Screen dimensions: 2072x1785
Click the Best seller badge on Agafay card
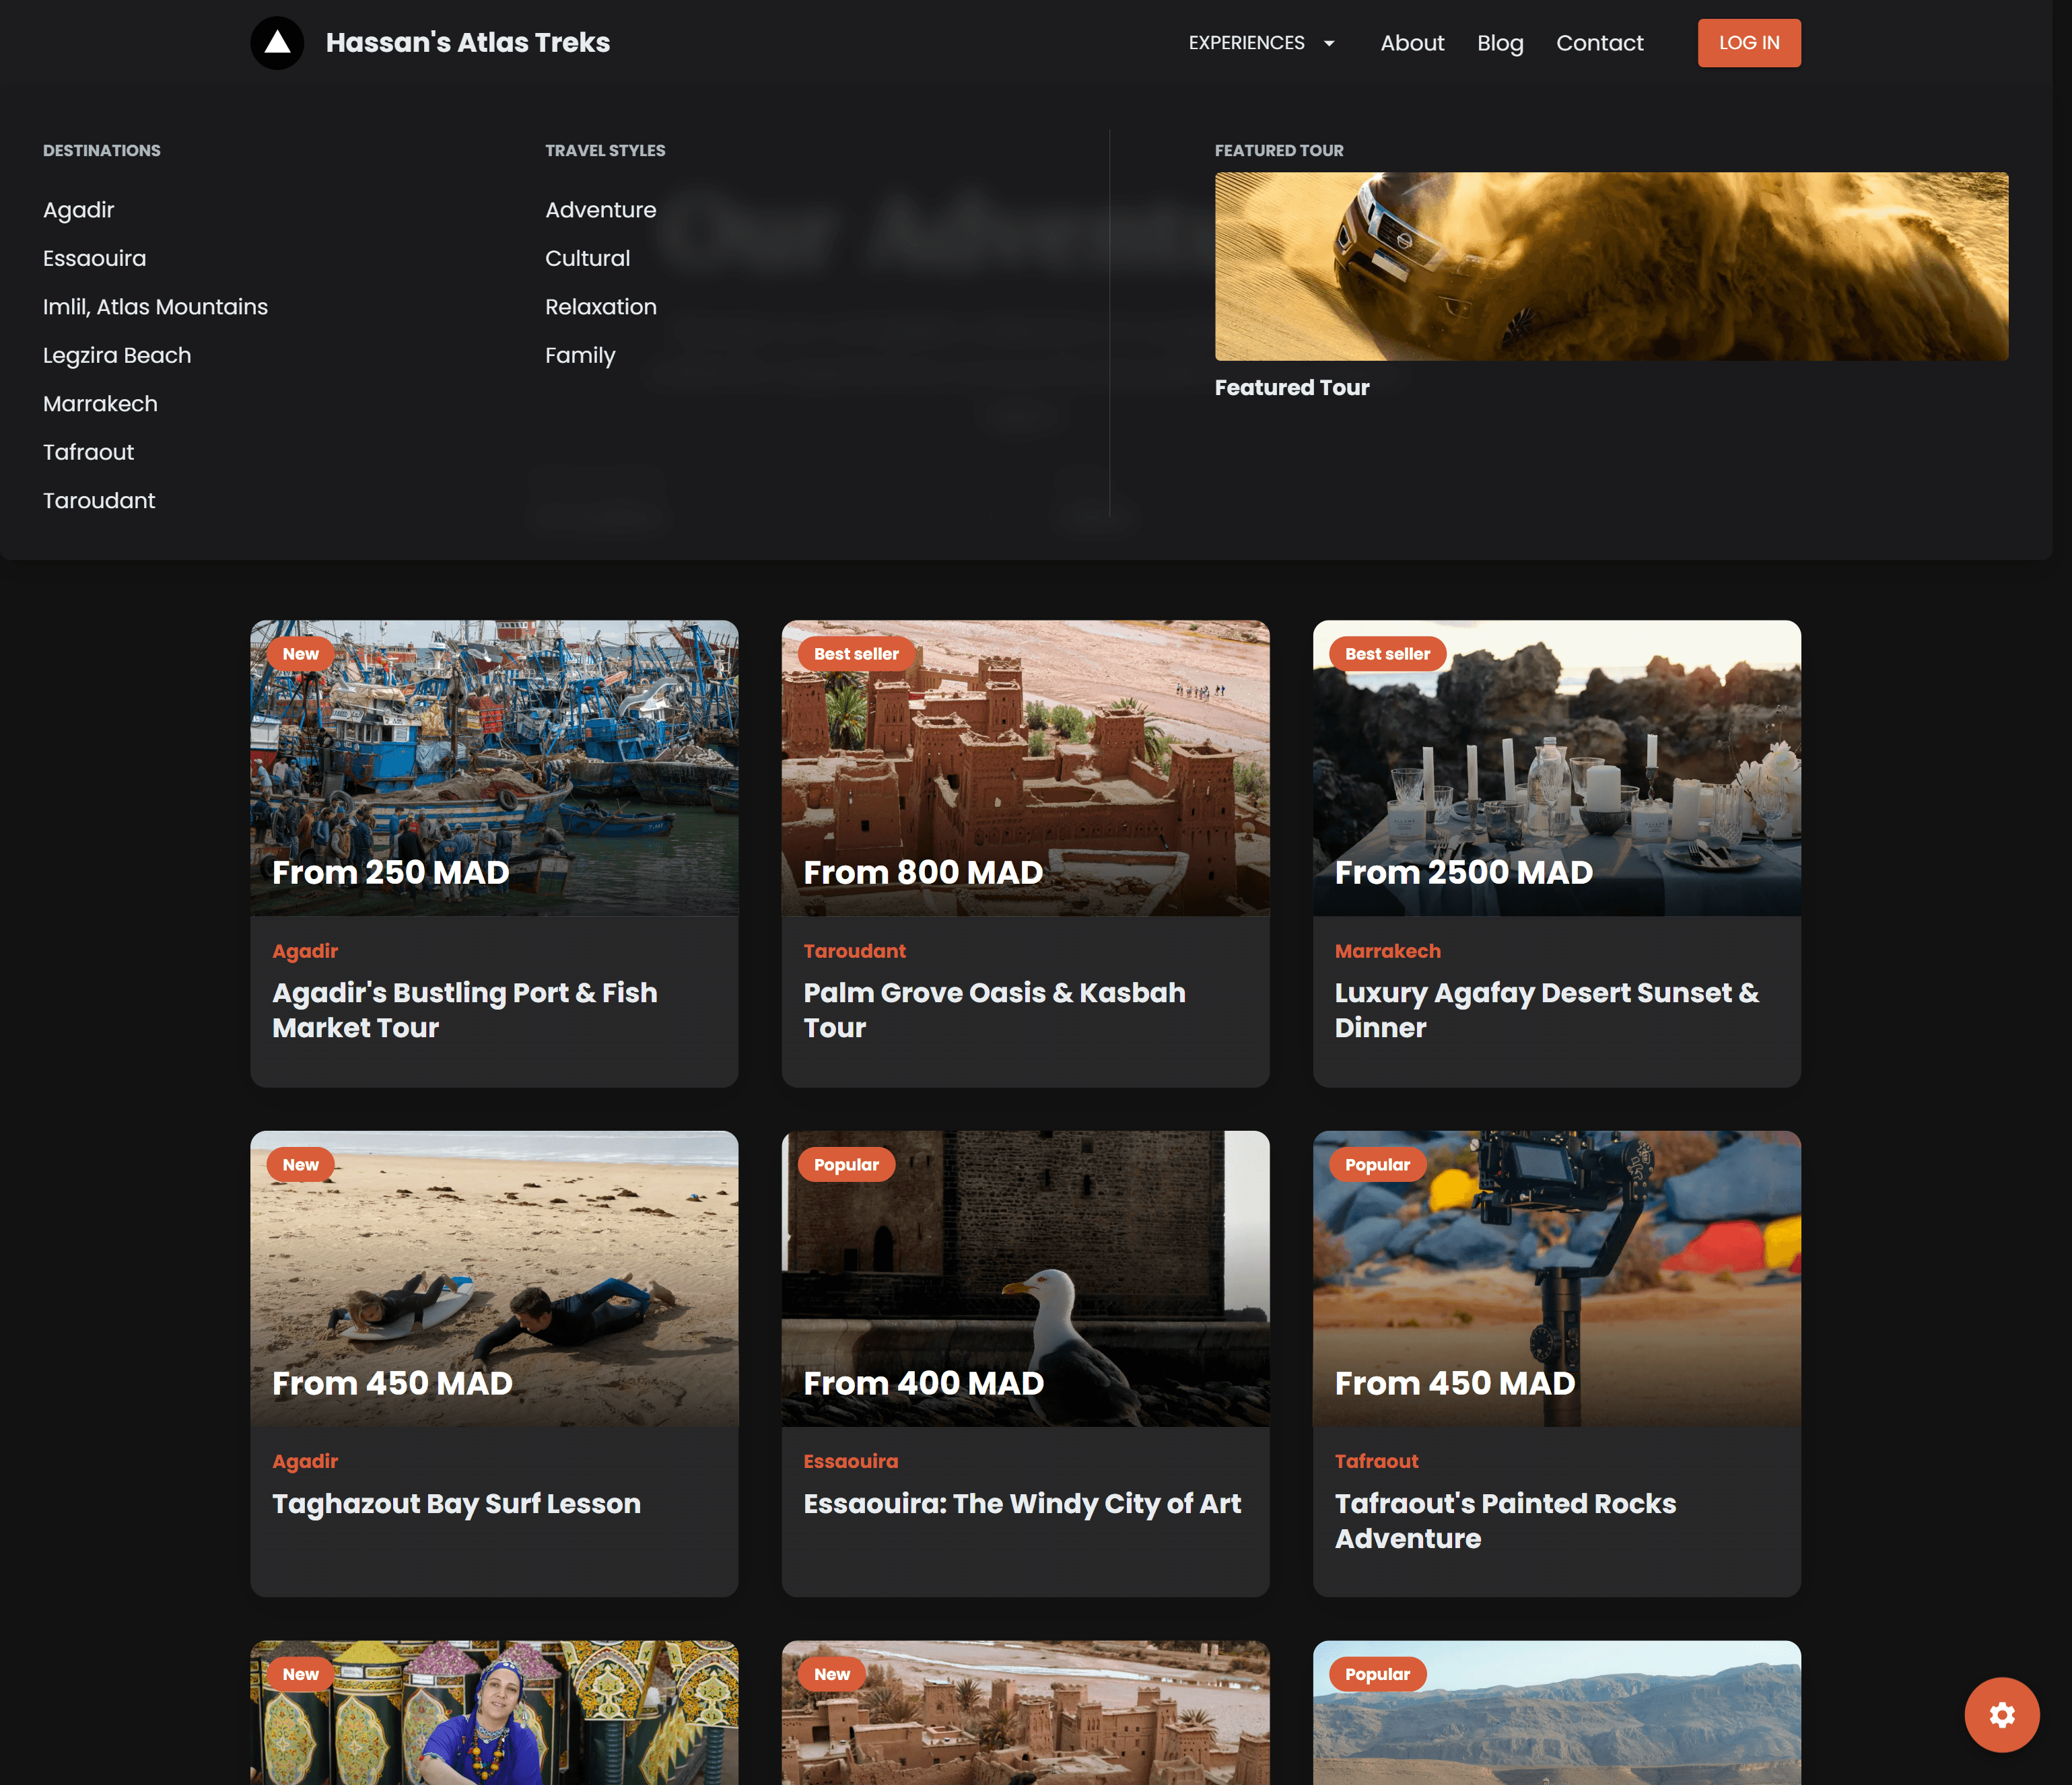[x=1387, y=654]
